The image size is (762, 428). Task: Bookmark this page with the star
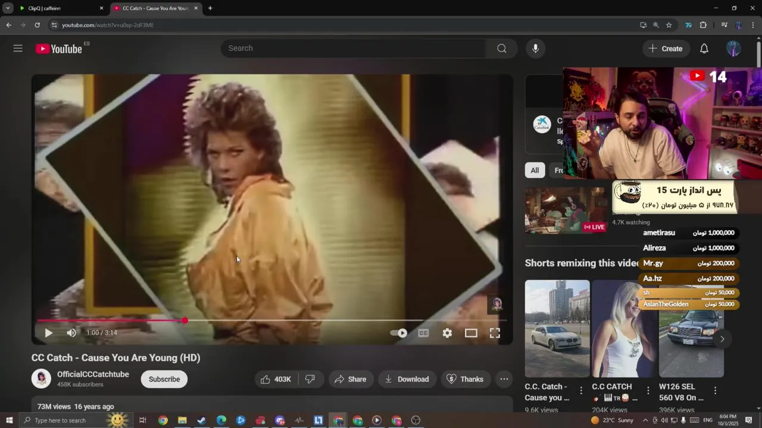669,25
